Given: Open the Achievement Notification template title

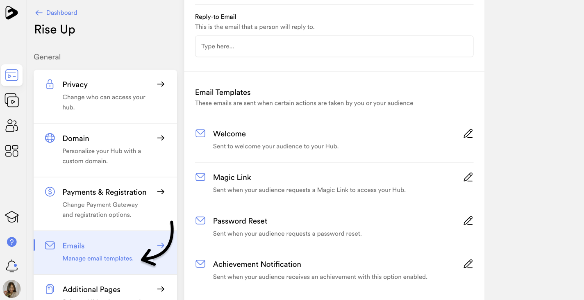Looking at the screenshot, I should [257, 264].
